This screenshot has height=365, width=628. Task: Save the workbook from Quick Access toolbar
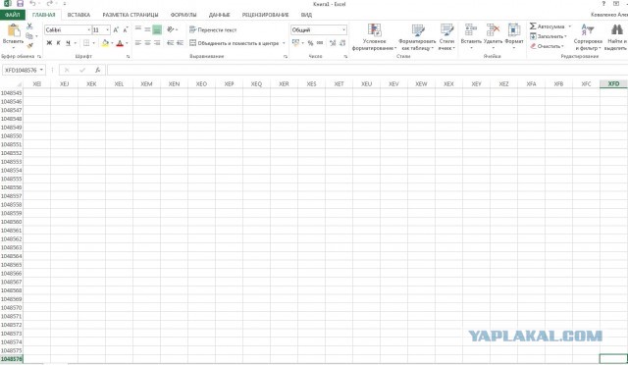pyautogui.click(x=20, y=4)
